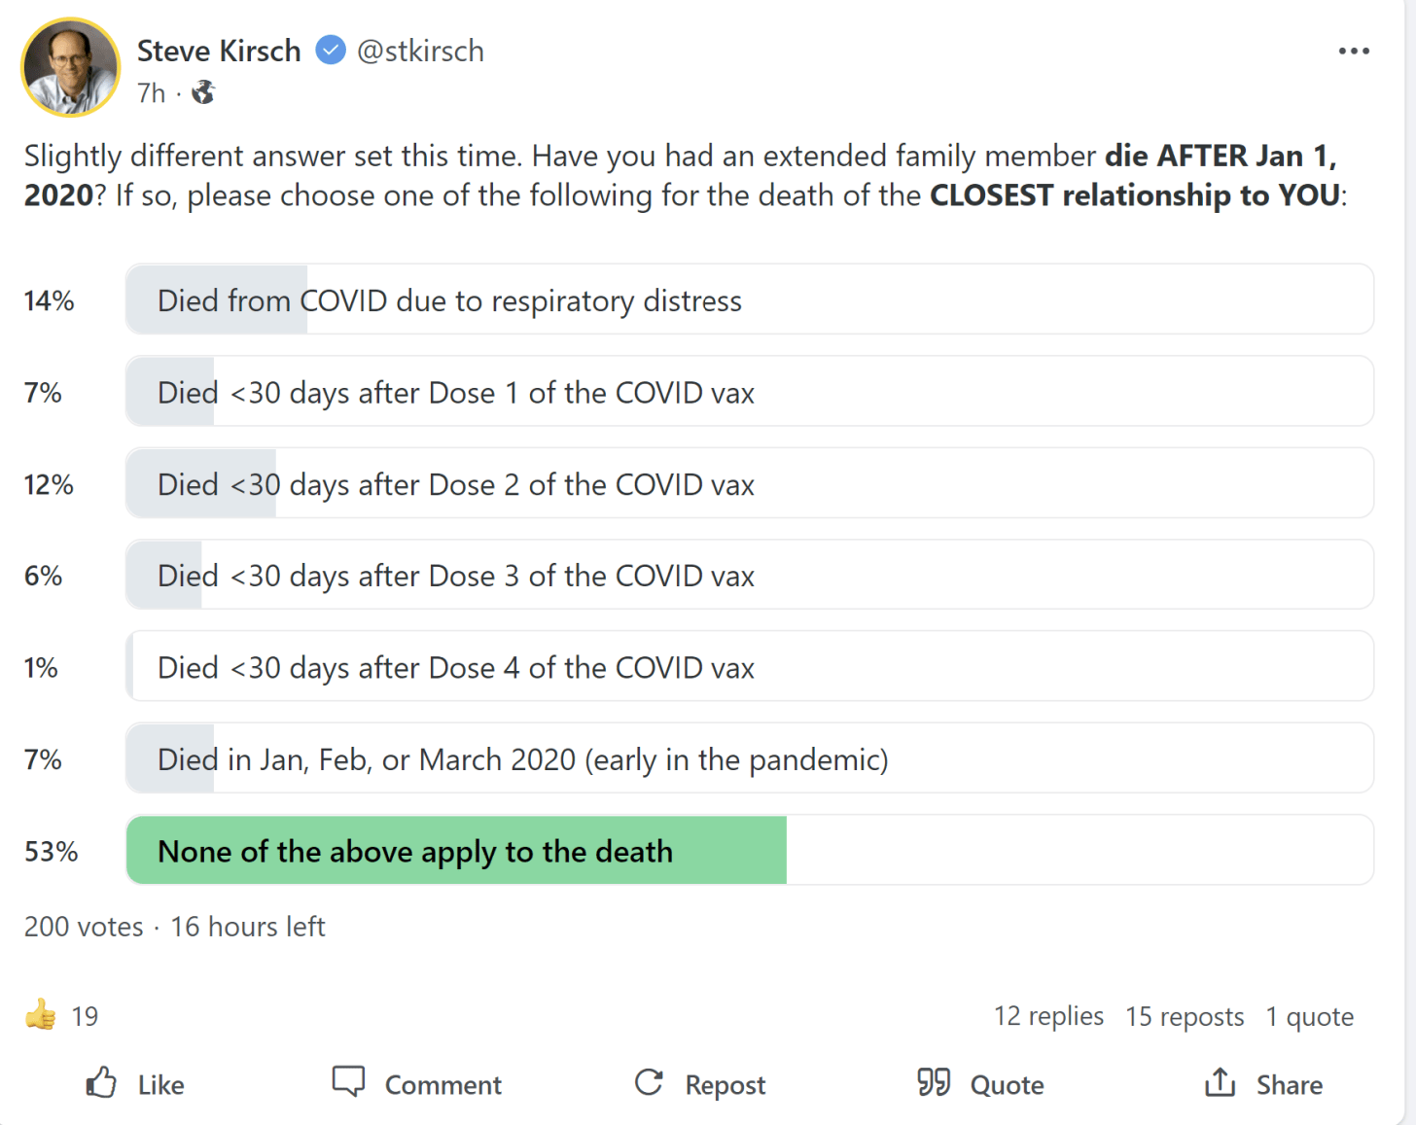Click the Quote quotation marks icon
Image resolution: width=1416 pixels, height=1125 pixels.
934,1082
